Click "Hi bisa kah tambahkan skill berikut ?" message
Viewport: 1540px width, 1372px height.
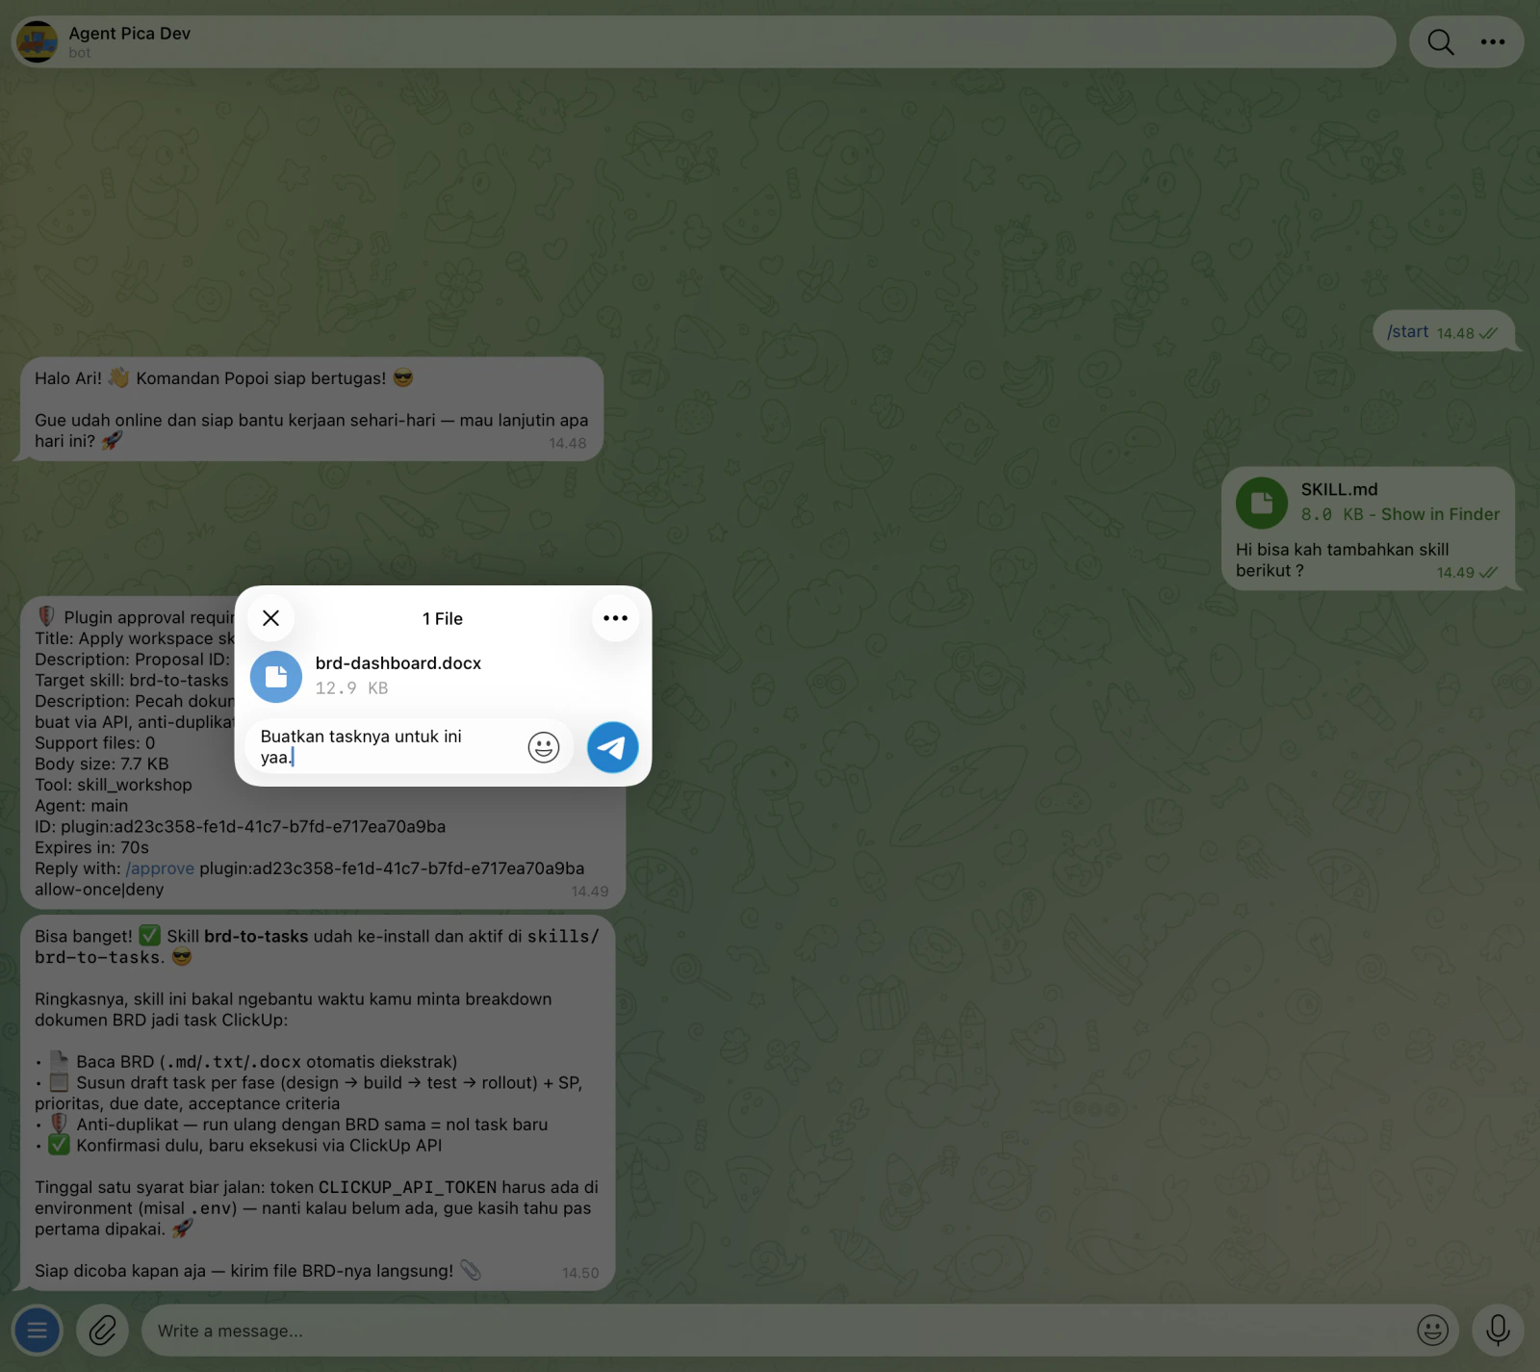pyautogui.click(x=1342, y=560)
